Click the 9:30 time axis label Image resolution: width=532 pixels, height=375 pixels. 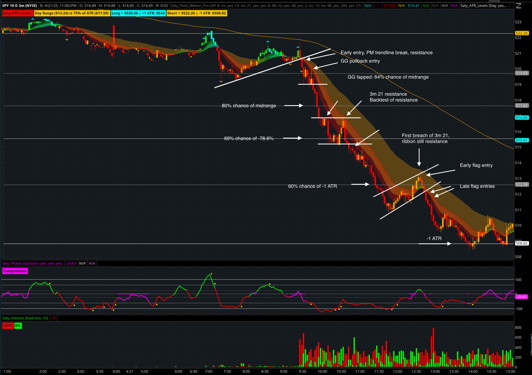tap(302, 371)
